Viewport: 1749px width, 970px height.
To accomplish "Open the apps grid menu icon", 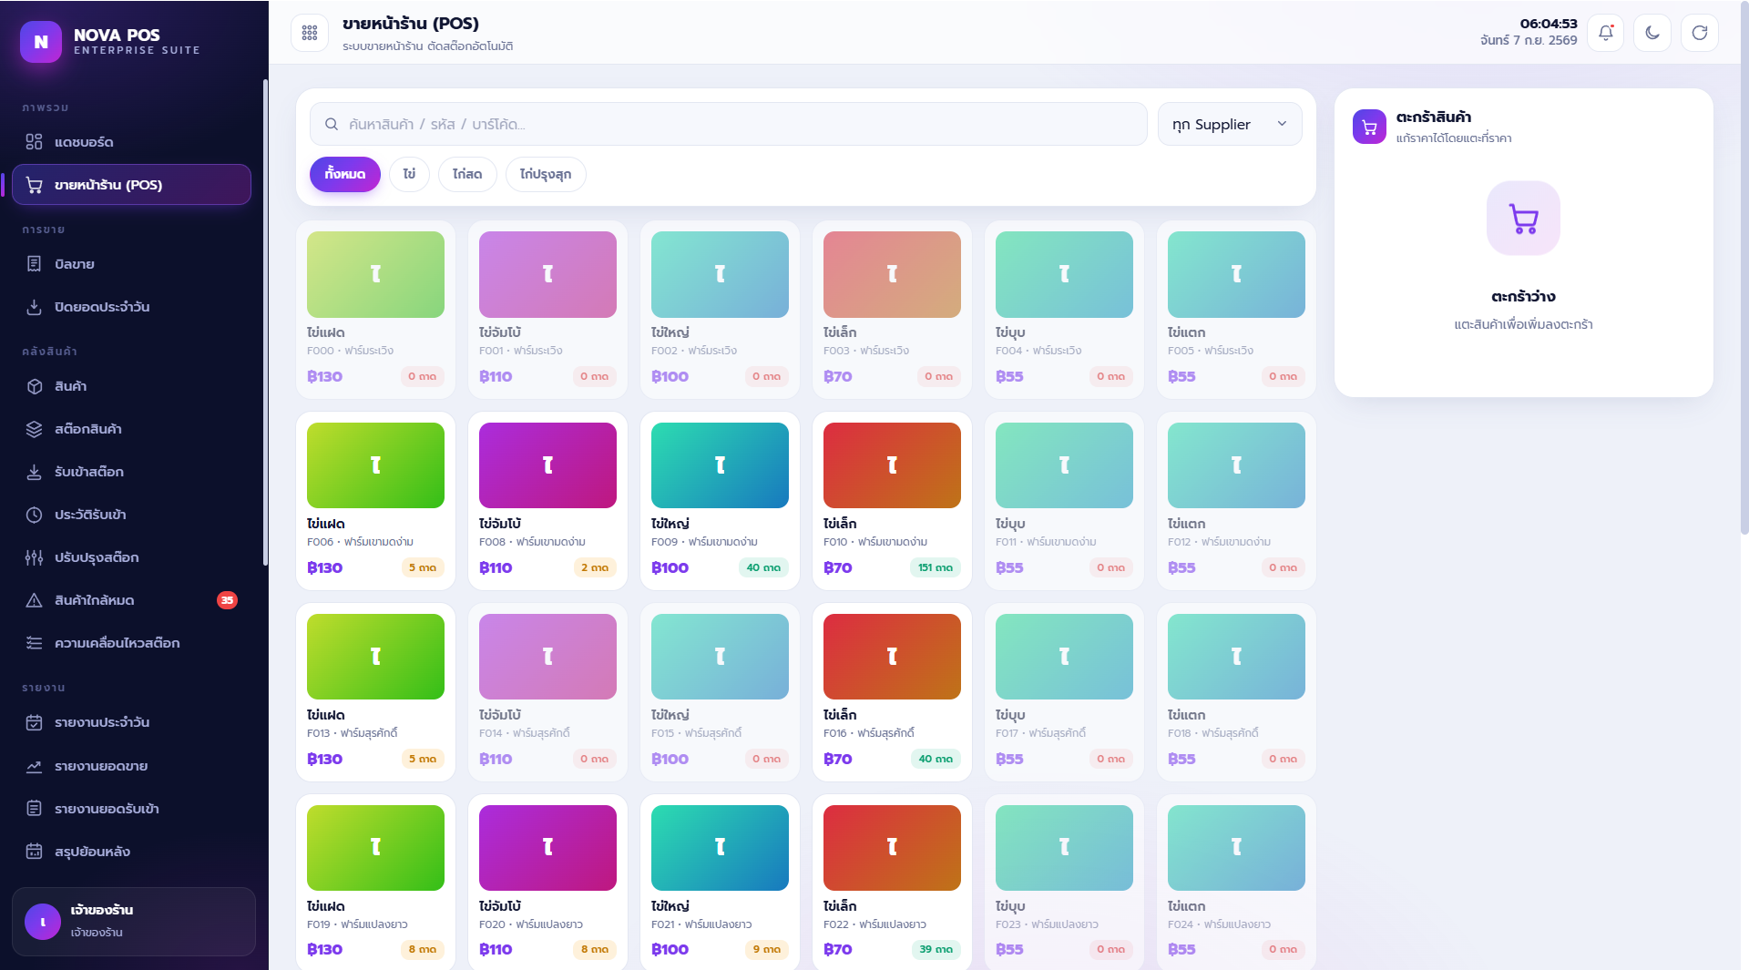I will [310, 33].
